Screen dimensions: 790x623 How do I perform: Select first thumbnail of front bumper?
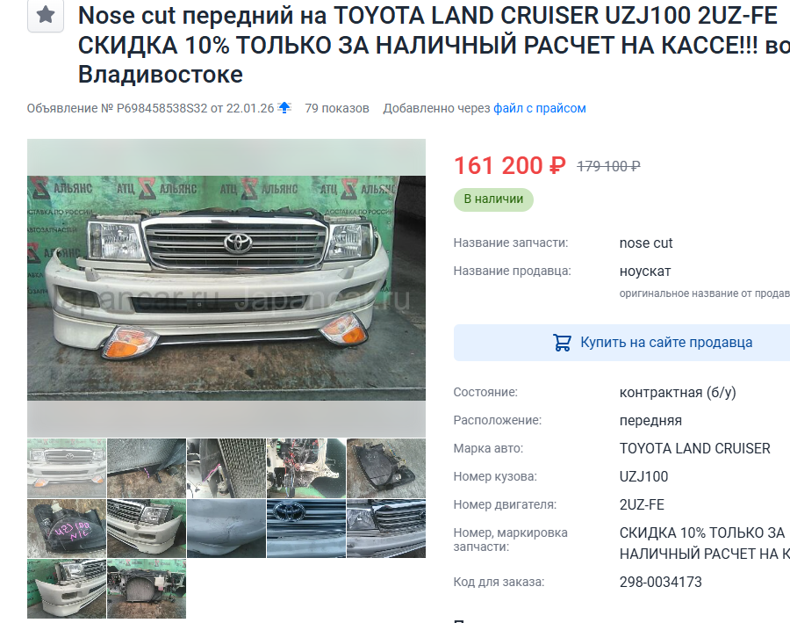click(67, 468)
